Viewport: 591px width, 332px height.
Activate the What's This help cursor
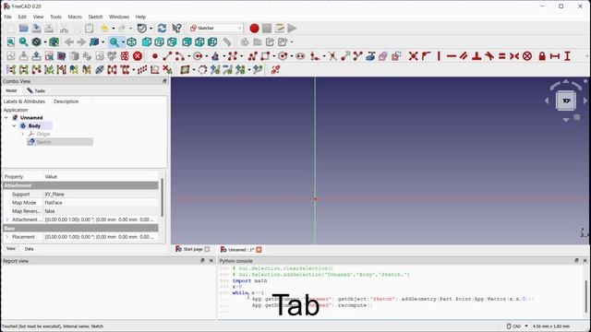(176, 29)
